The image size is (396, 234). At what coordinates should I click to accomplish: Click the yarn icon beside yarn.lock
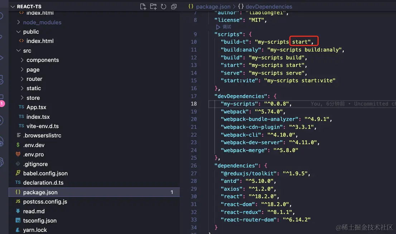(18, 230)
